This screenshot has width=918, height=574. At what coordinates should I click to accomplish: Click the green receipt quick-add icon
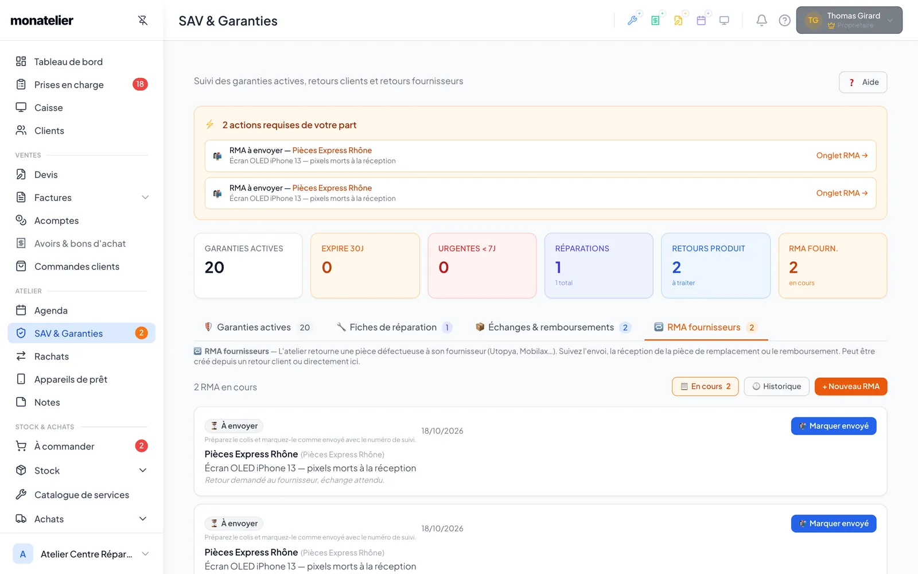(x=656, y=21)
